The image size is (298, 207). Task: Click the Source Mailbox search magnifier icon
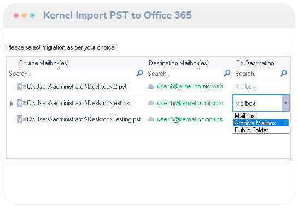click(x=139, y=73)
